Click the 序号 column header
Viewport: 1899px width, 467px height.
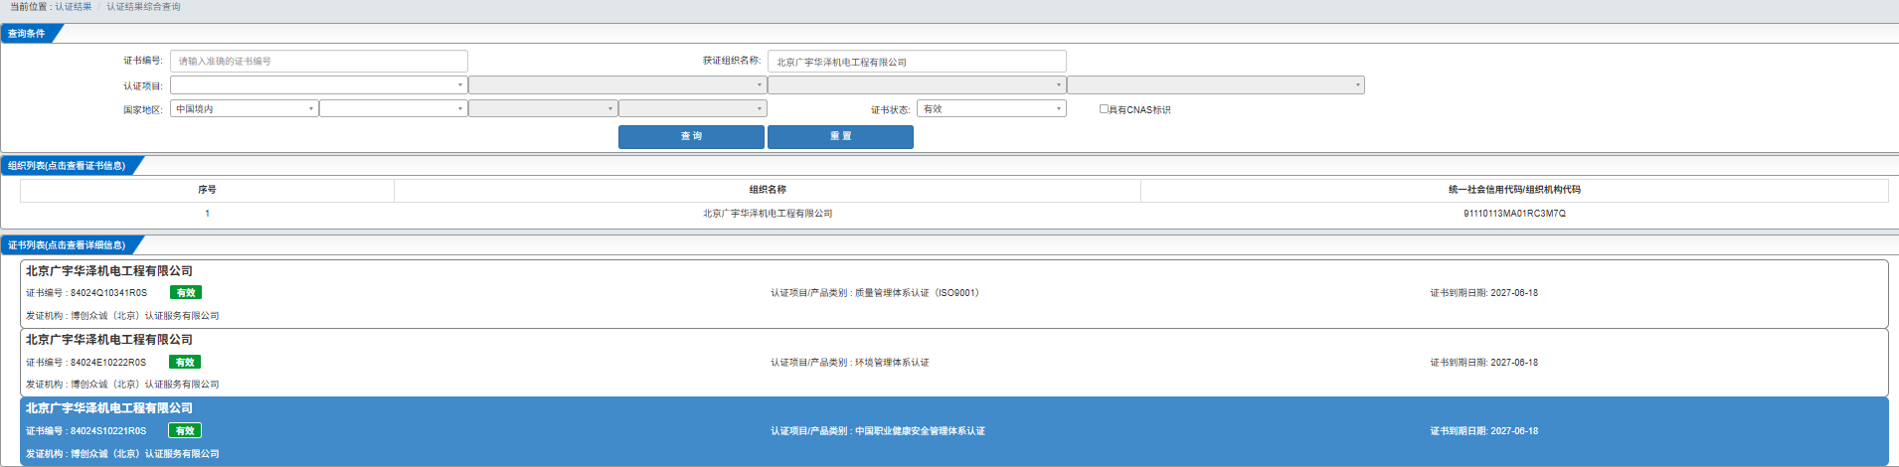[x=207, y=190]
